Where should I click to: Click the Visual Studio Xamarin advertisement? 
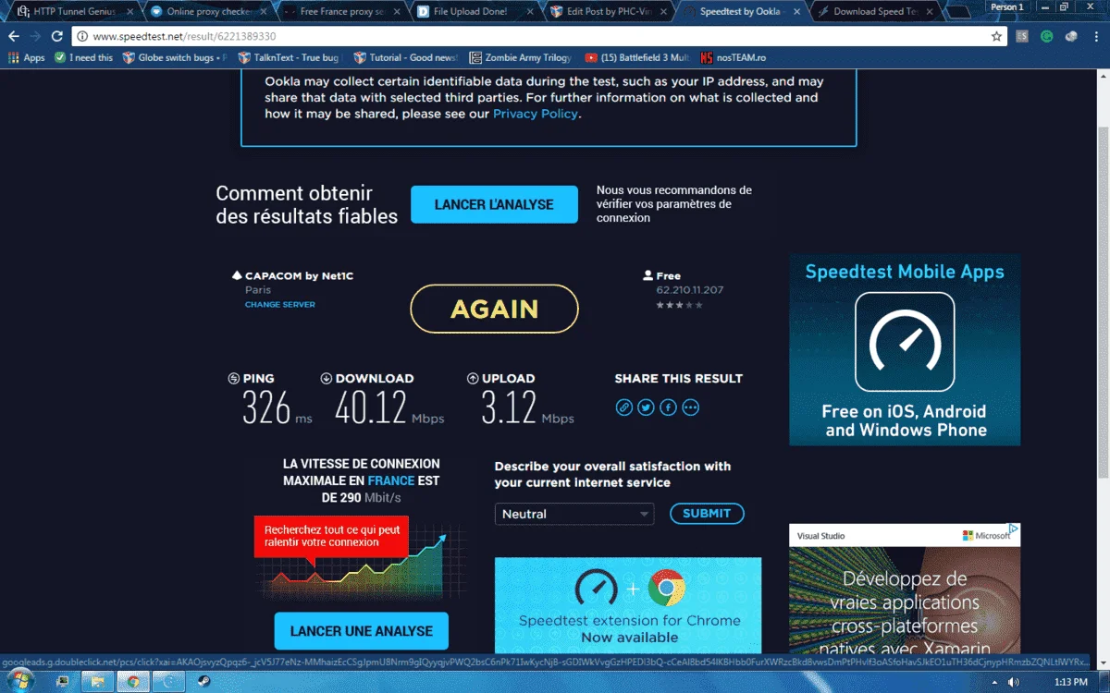905,590
